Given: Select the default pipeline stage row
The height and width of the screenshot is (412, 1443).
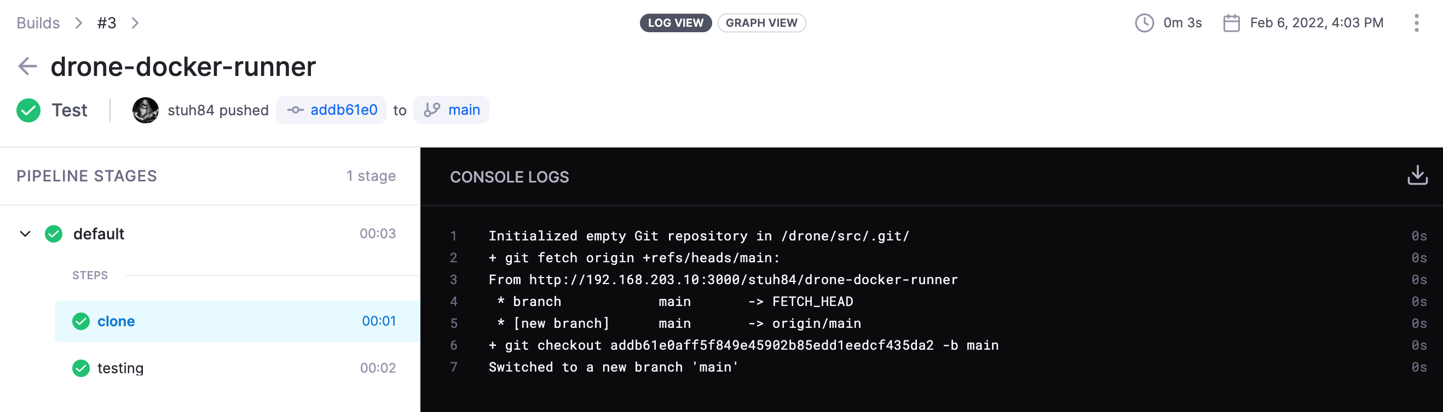Looking at the screenshot, I should coord(99,234).
